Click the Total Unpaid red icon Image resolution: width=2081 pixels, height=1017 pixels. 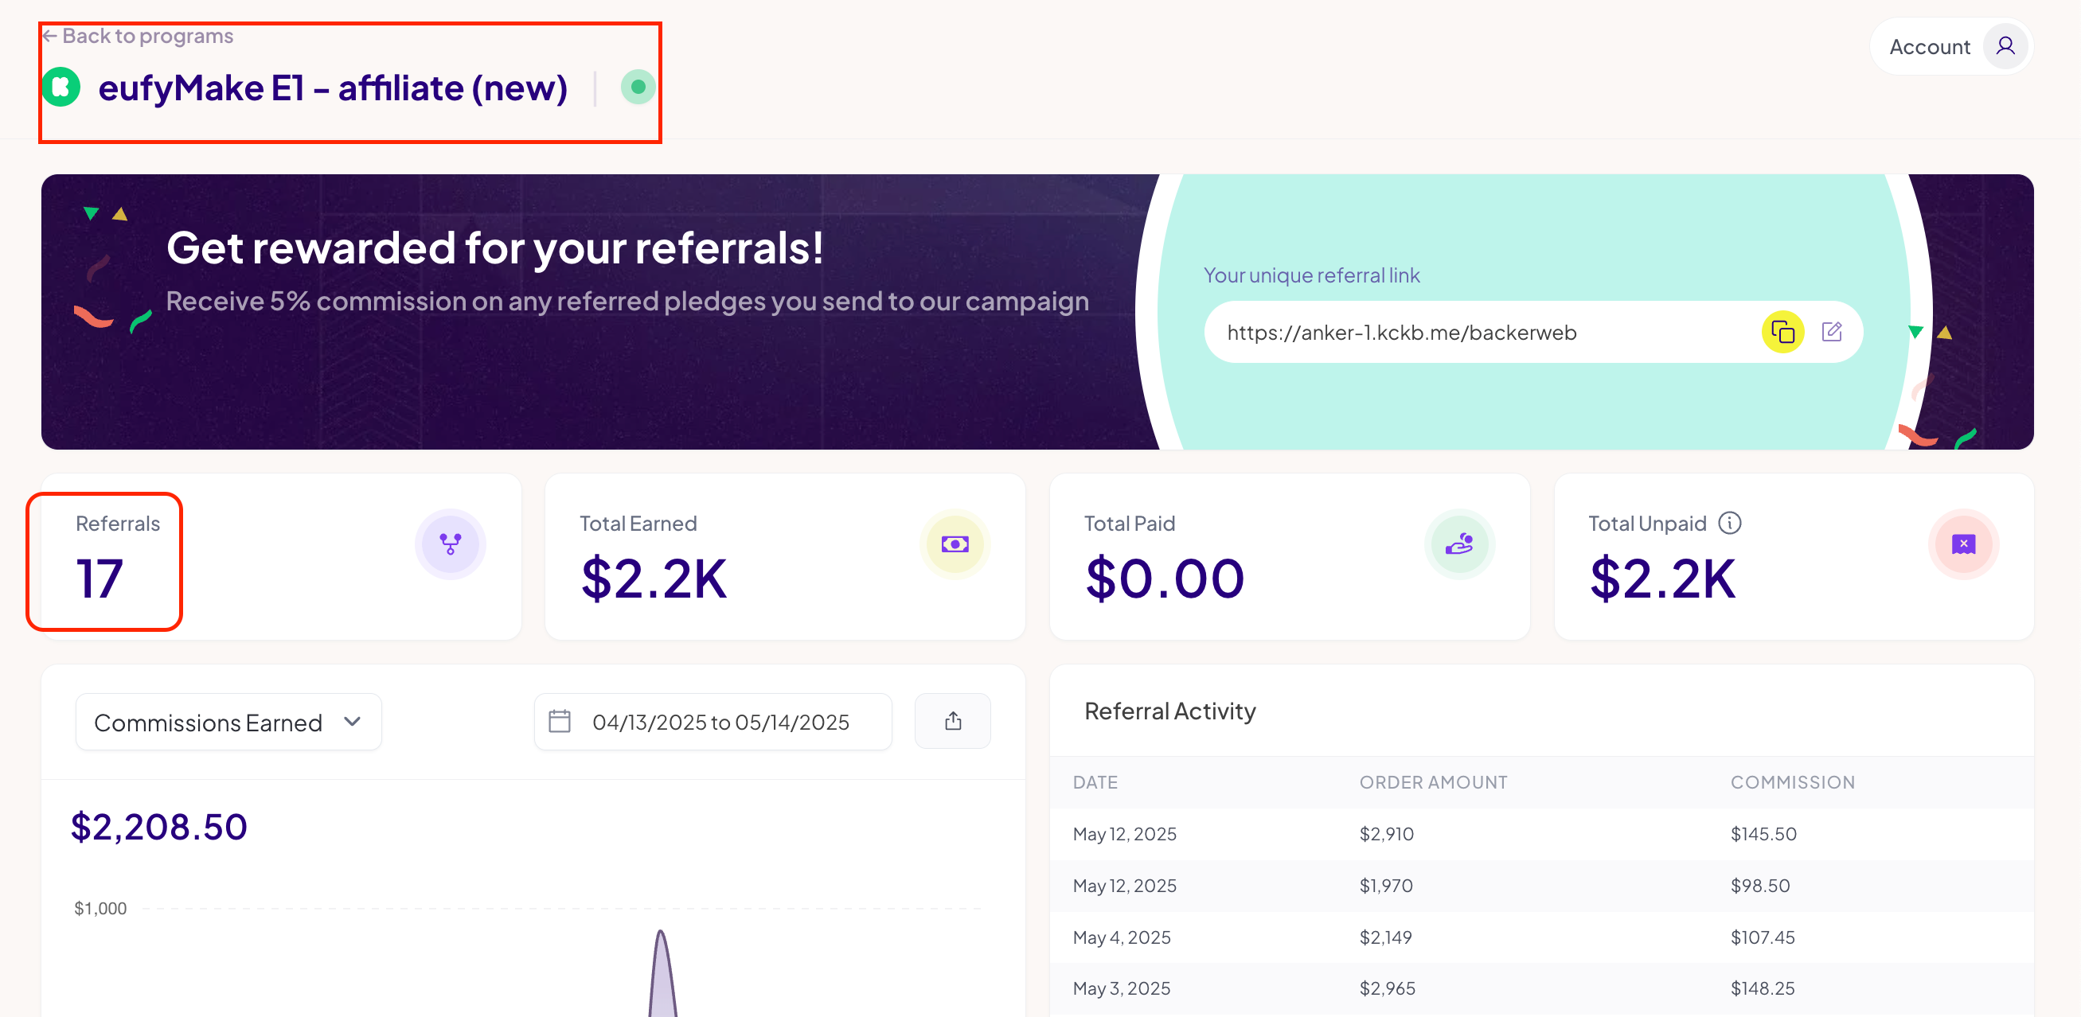pos(1963,544)
